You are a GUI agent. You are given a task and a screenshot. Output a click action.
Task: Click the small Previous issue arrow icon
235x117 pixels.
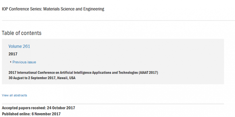(10, 62)
